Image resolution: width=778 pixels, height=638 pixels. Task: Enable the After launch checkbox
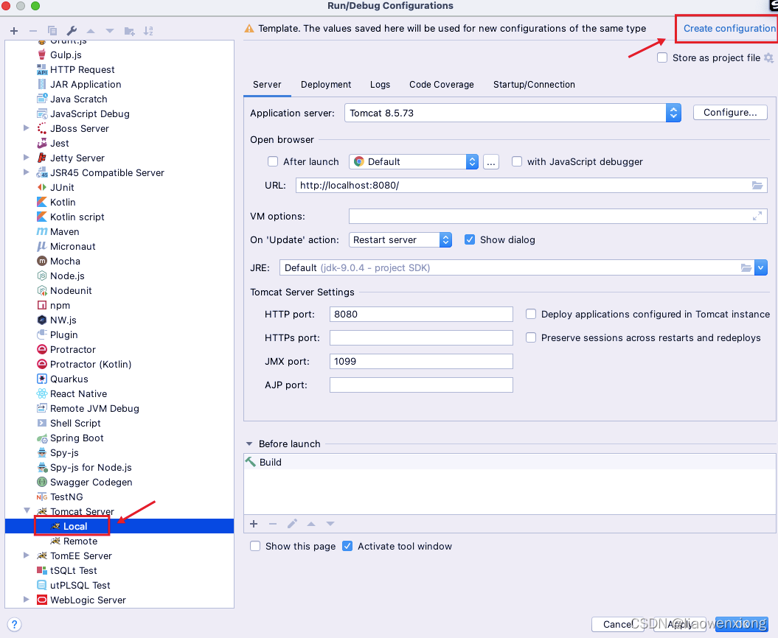point(272,161)
